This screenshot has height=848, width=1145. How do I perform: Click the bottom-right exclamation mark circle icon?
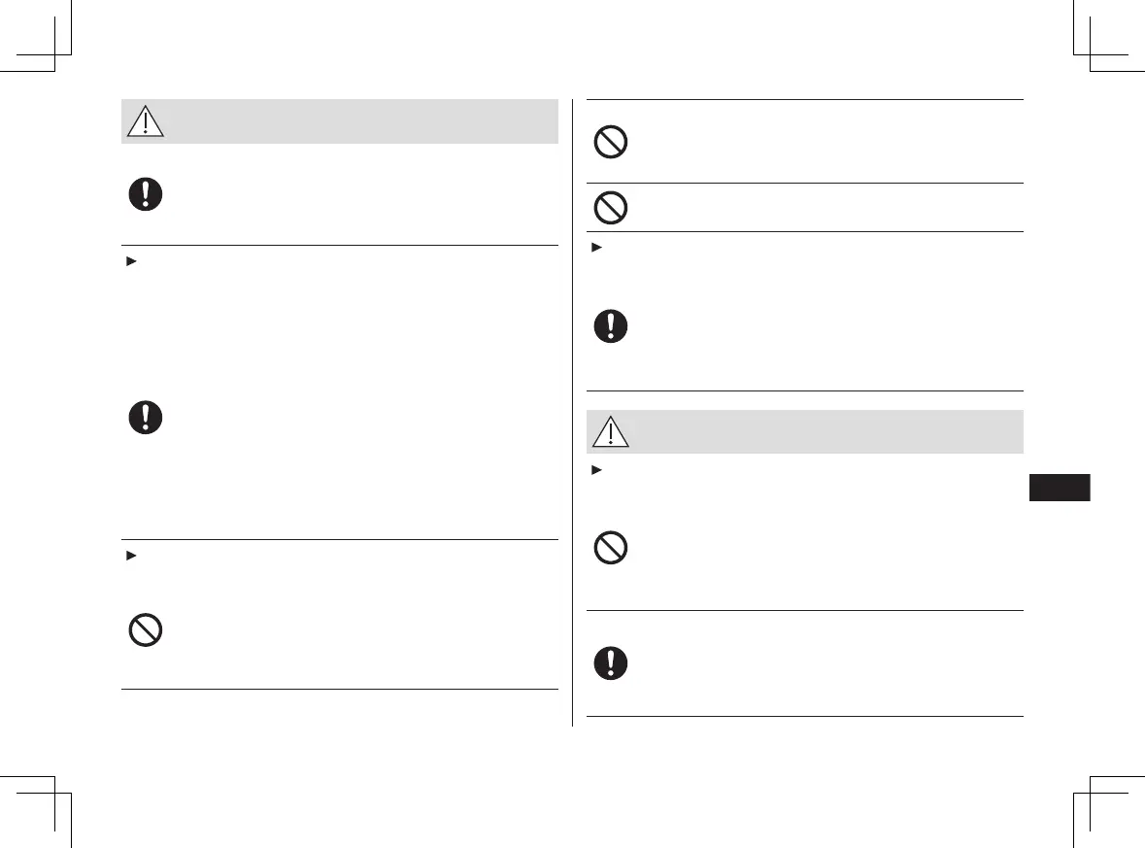click(611, 663)
